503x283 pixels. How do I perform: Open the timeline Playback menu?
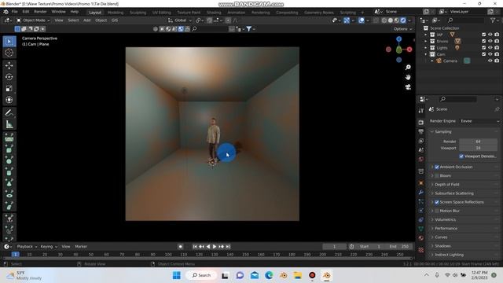pyautogui.click(x=27, y=247)
